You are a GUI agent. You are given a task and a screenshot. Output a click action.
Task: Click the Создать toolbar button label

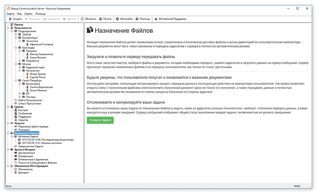point(17,19)
